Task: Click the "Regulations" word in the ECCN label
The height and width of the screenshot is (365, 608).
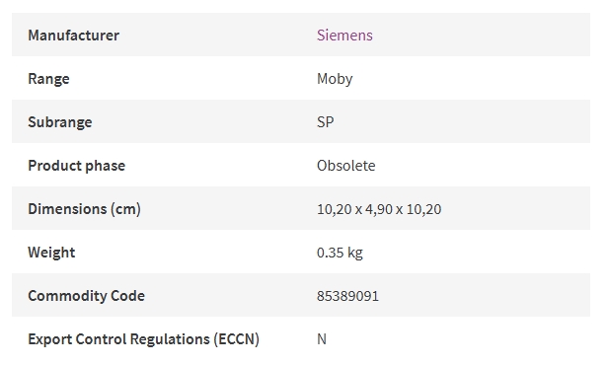Action: pyautogui.click(x=170, y=339)
